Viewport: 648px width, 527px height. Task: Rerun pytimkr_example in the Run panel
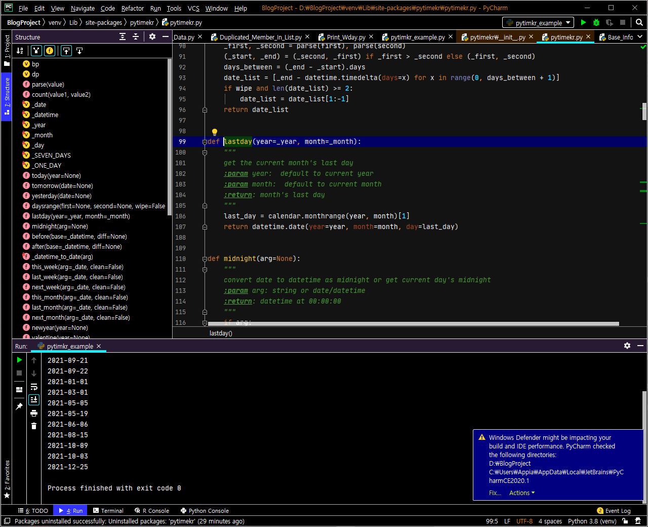[19, 360]
